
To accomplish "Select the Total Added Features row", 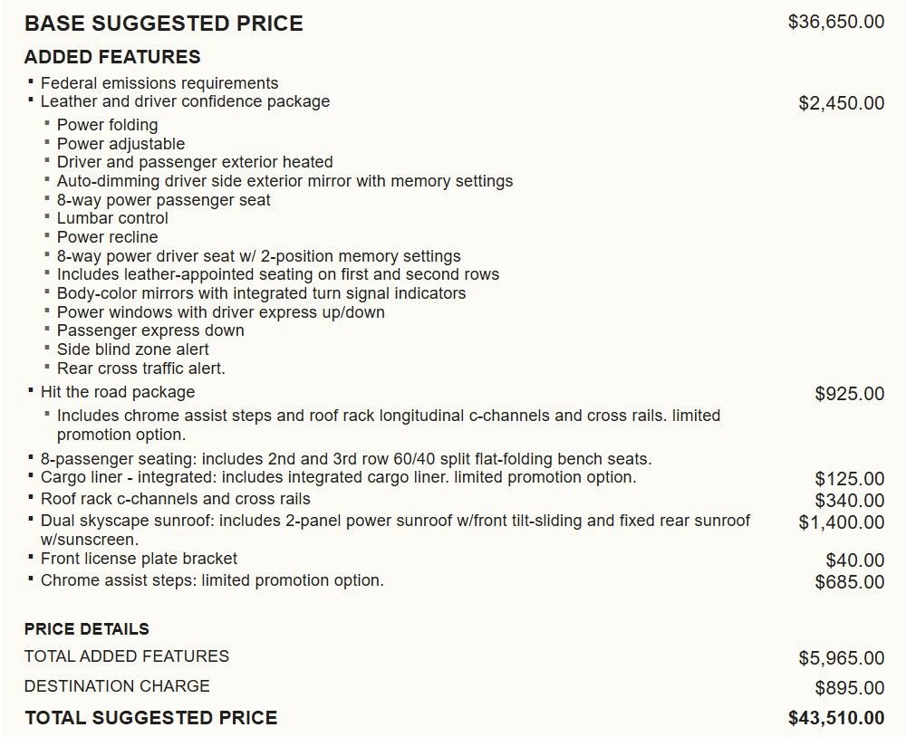I will click(x=454, y=657).
